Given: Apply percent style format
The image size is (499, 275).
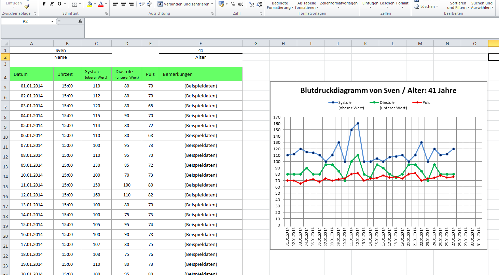Looking at the screenshot, I should point(233,4).
